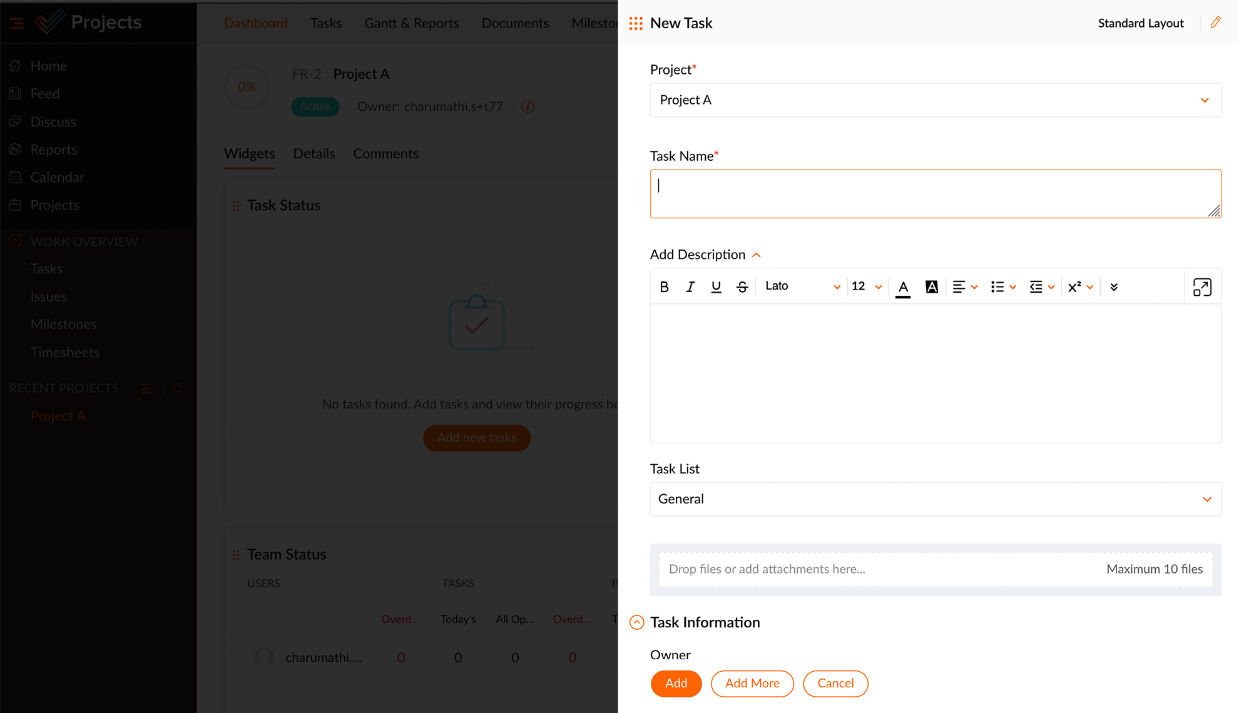1239x713 pixels.
Task: Click the Add button to save task
Action: pyautogui.click(x=677, y=683)
